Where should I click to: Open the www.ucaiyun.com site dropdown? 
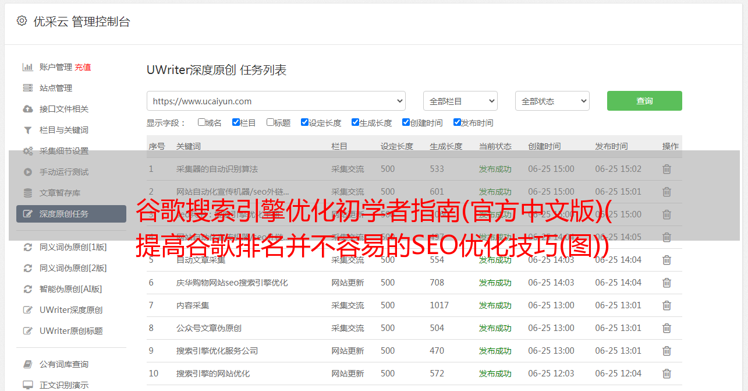pos(276,101)
